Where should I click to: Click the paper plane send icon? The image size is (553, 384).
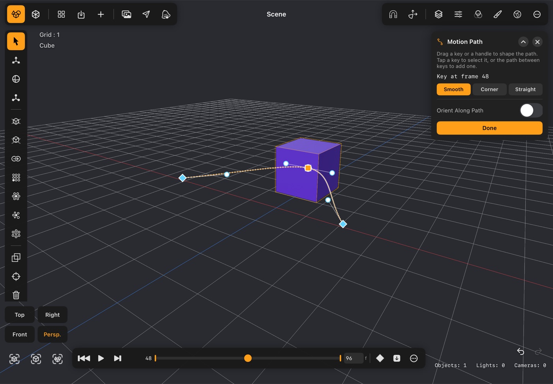pyautogui.click(x=146, y=14)
